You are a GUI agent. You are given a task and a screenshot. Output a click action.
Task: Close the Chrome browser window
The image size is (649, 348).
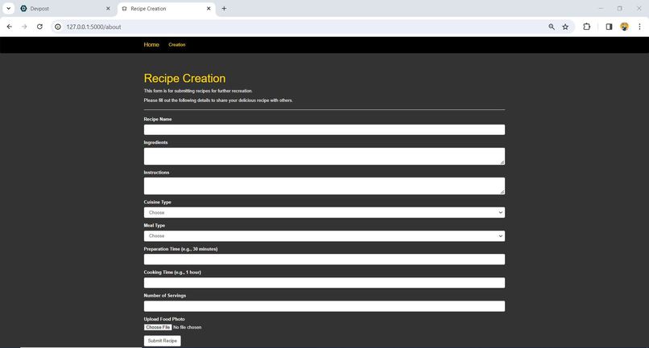(x=639, y=9)
